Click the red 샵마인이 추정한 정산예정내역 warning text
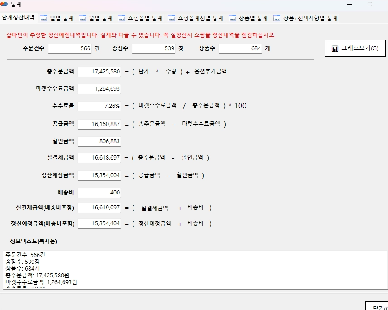Screen dimensions: 388x310 pyautogui.click(x=141, y=35)
